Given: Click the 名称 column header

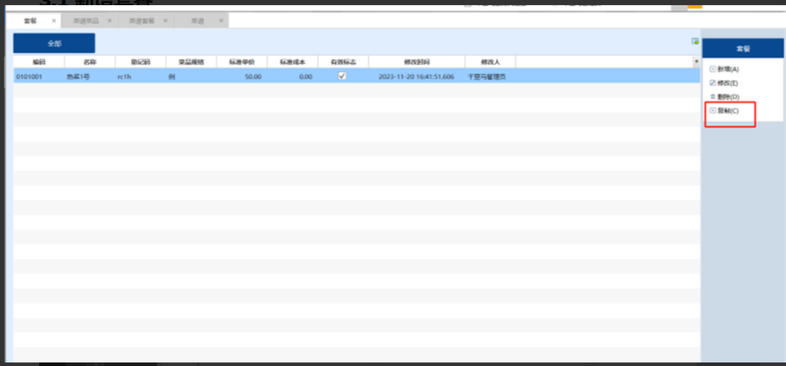Looking at the screenshot, I should (x=89, y=62).
